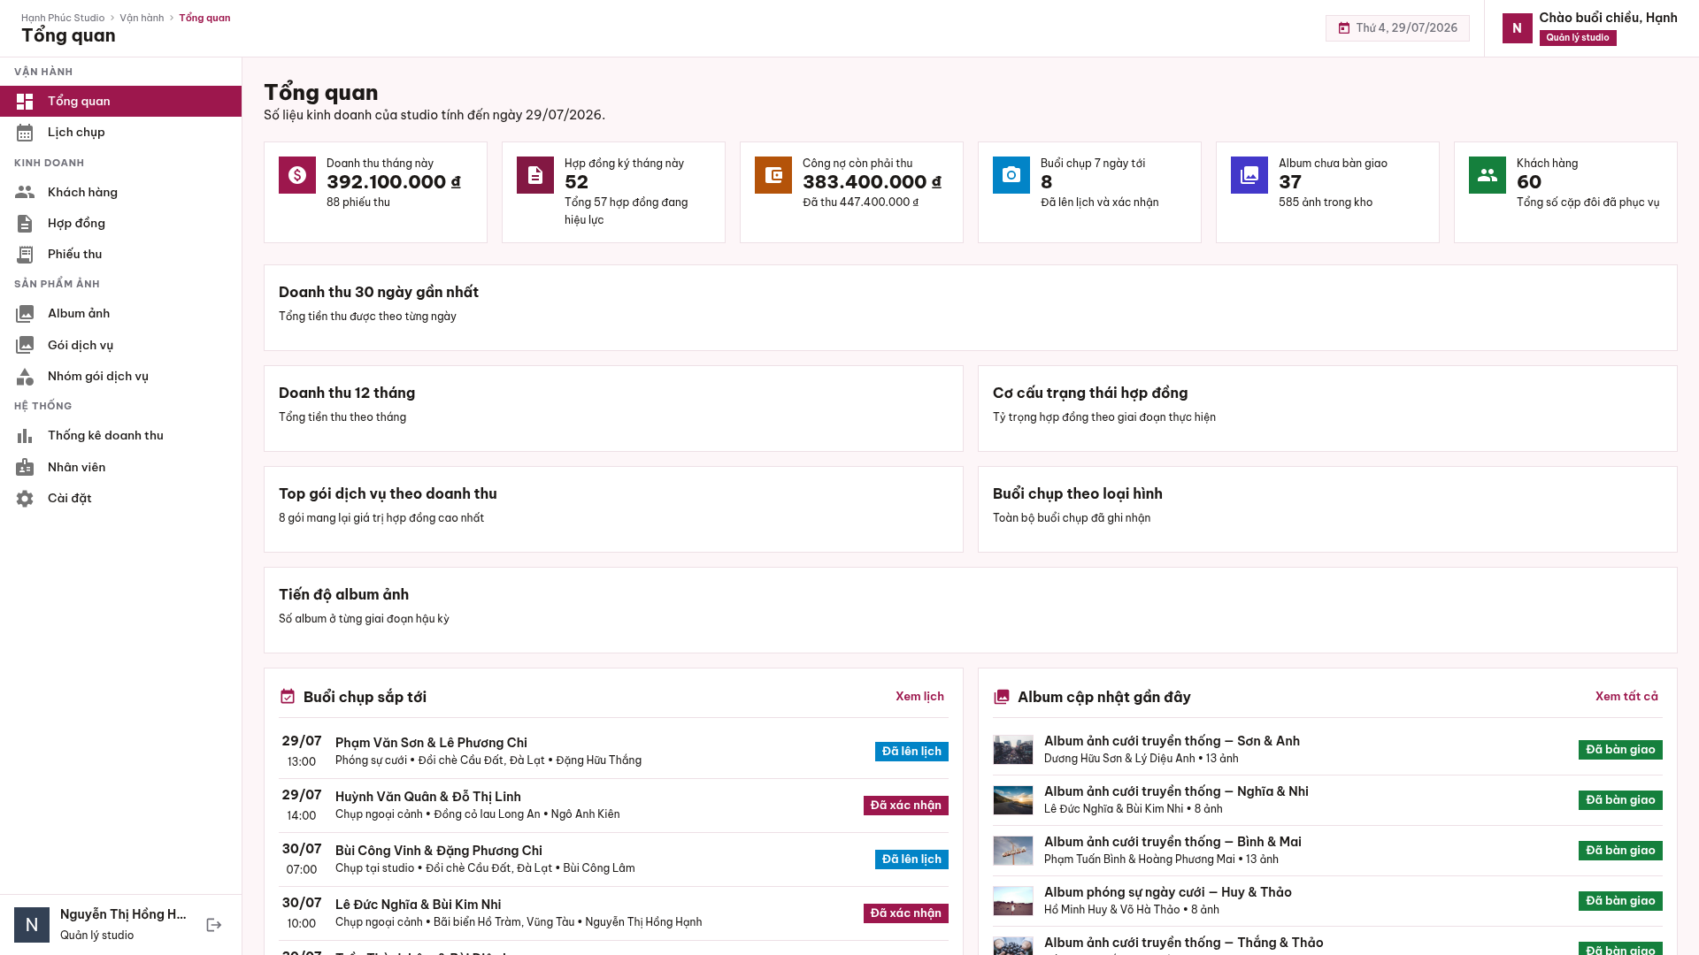1699x955 pixels.
Task: Click the camera icon on Buổi chụp 7 ngày tới
Action: click(1011, 175)
